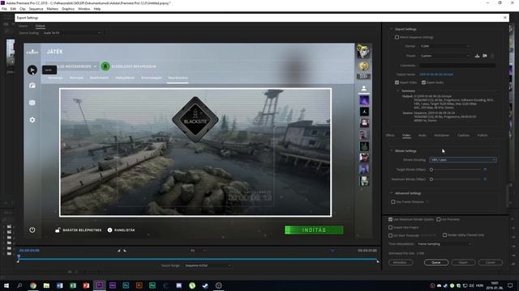Click the Import Preset icon next to Preset
The image size is (519, 291).
(485, 56)
